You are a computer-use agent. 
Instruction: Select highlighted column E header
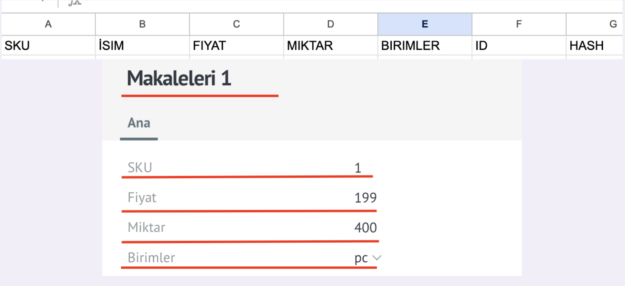click(x=425, y=24)
